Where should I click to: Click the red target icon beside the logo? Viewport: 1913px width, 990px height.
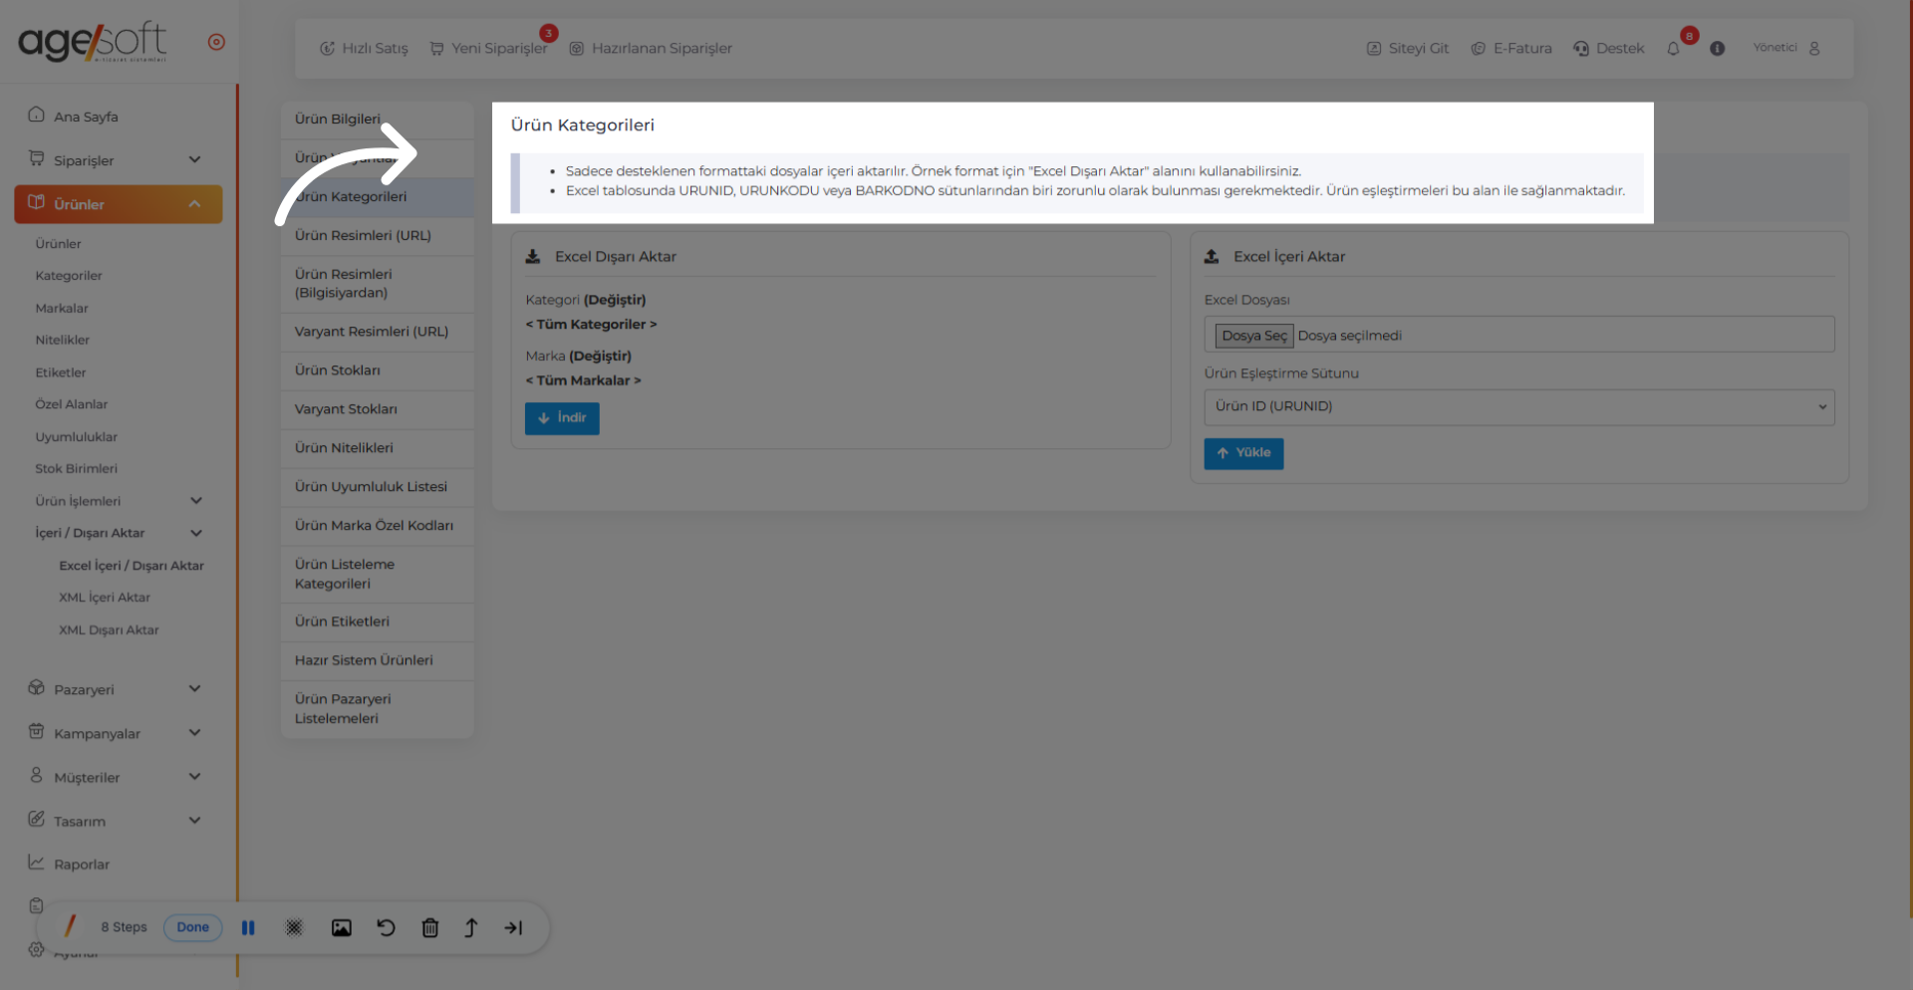point(216,42)
